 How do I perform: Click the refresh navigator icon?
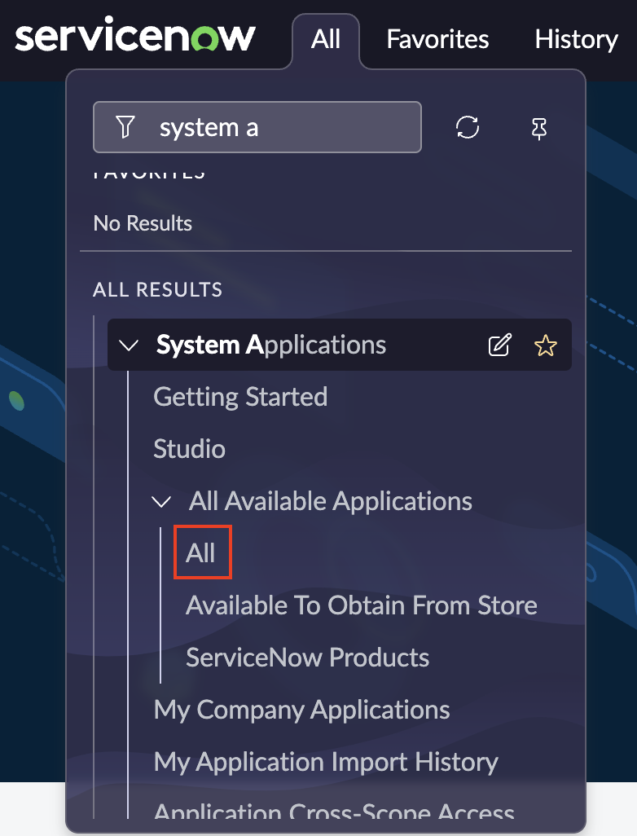click(x=468, y=127)
